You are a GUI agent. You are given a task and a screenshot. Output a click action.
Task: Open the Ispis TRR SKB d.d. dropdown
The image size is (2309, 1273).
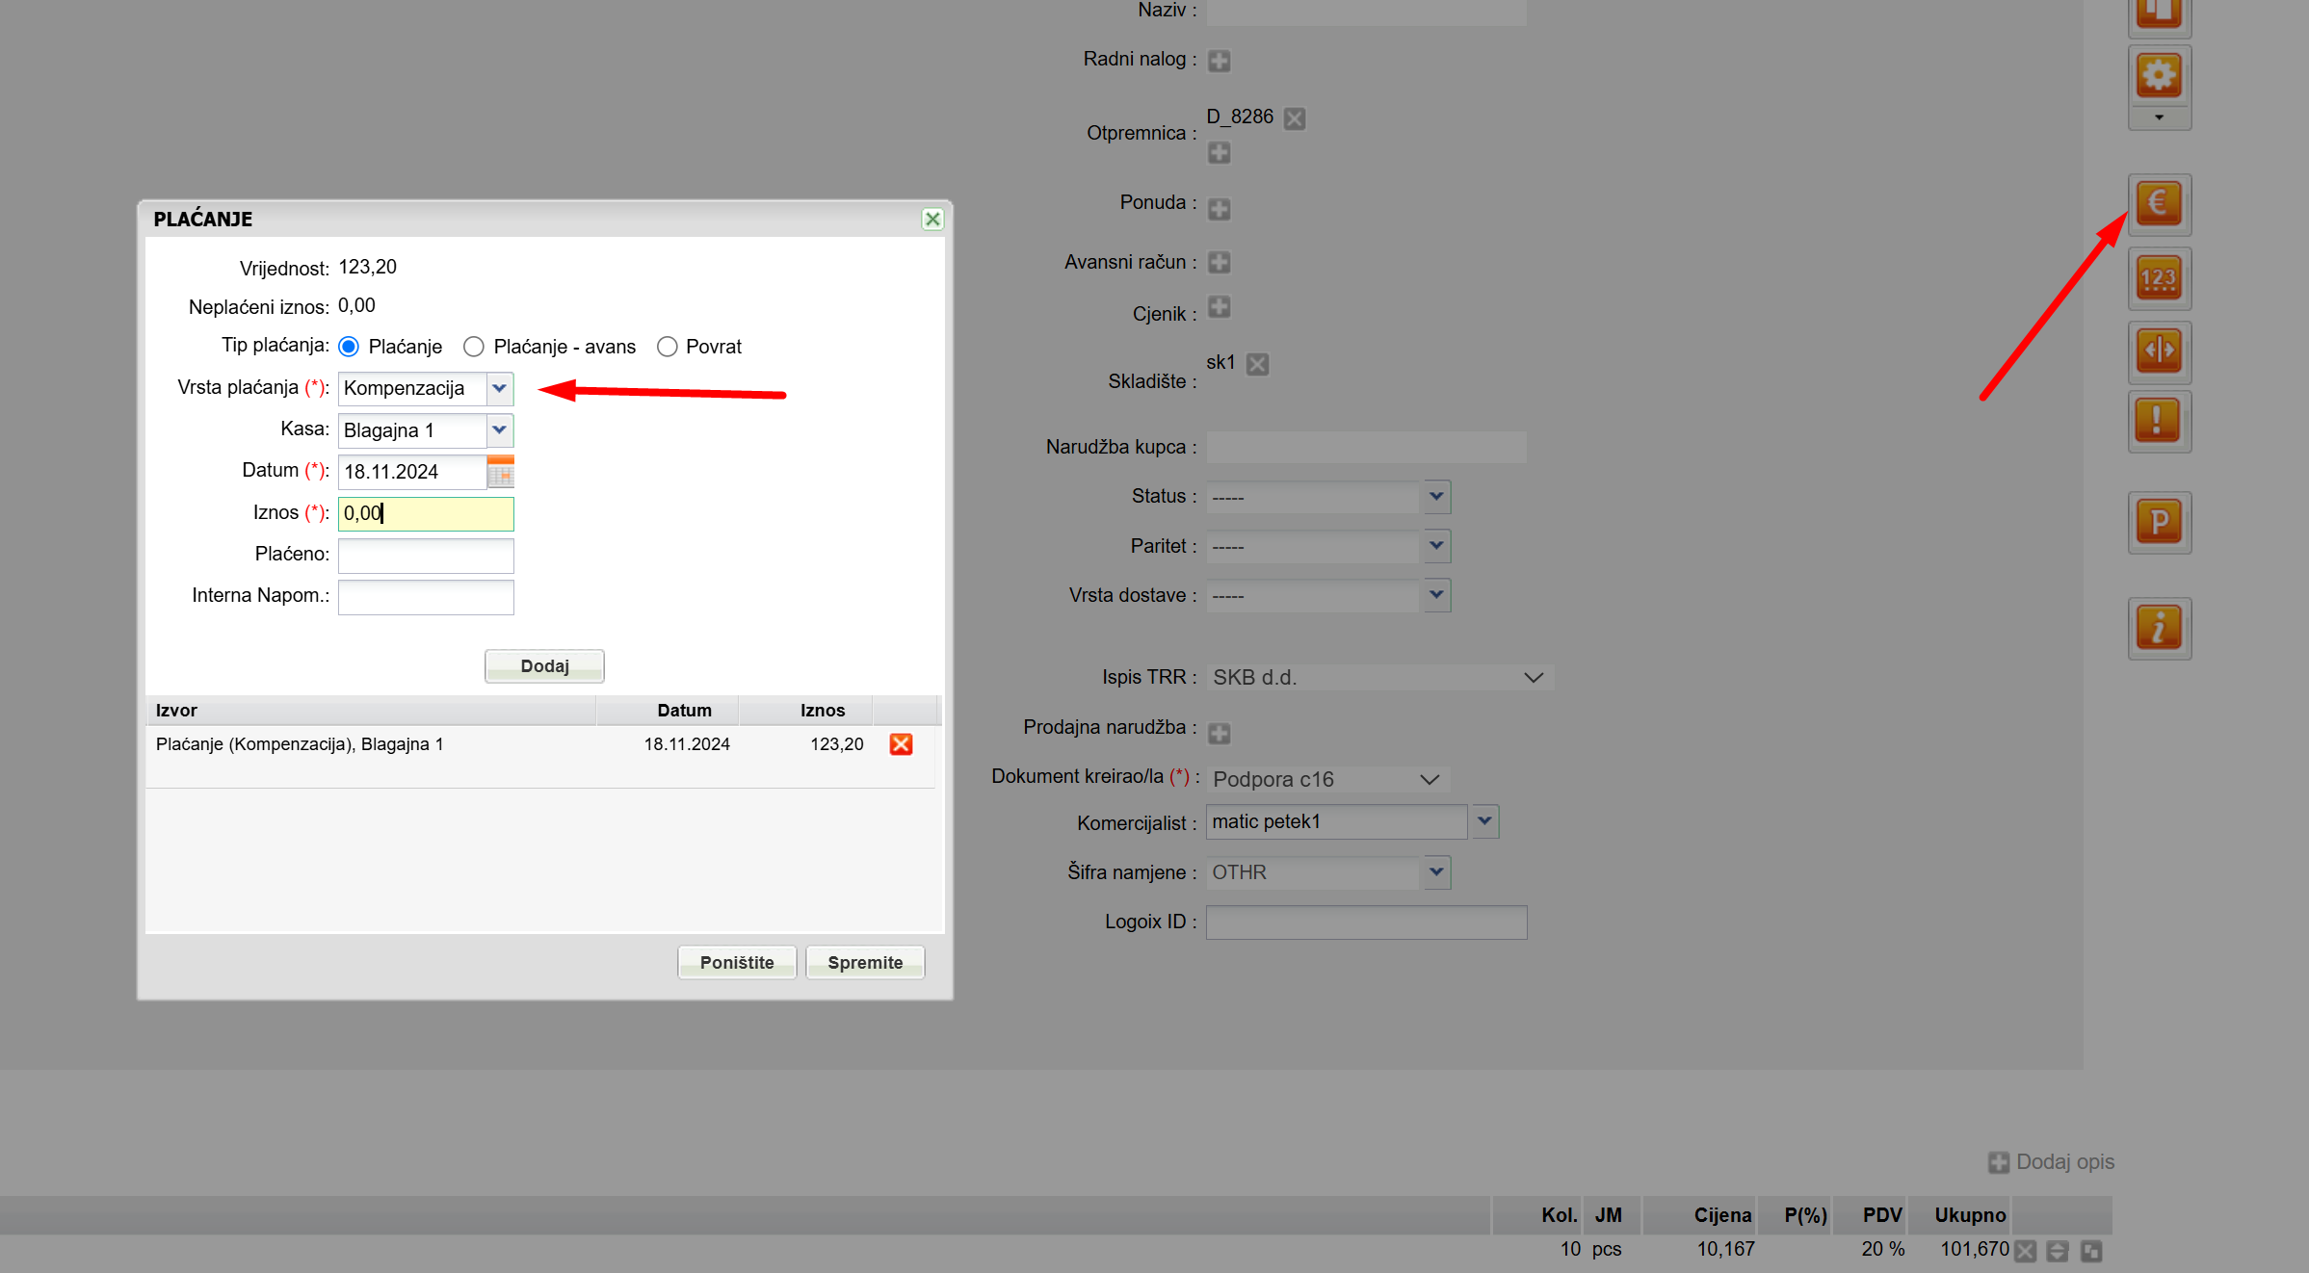1378,678
